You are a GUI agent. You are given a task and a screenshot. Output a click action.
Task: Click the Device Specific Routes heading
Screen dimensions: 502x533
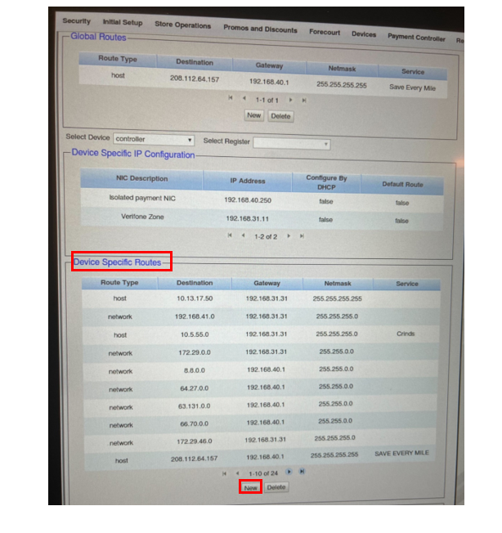coord(117,262)
